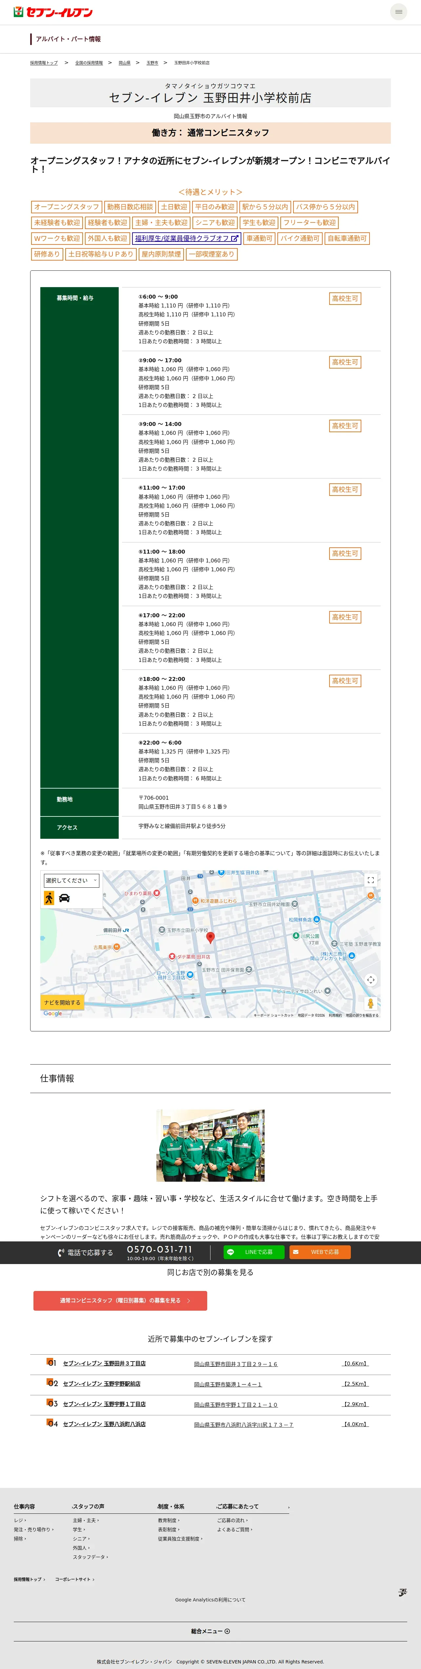The image size is (421, 1669).
Task: Click Google logo on the map
Action: point(53,1013)
